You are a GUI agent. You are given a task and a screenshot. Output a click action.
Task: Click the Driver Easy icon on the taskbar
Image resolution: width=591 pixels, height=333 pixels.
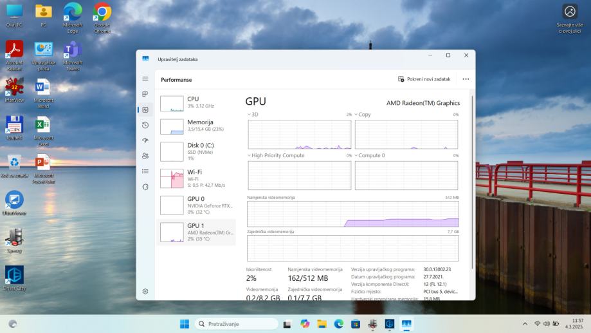389,324
